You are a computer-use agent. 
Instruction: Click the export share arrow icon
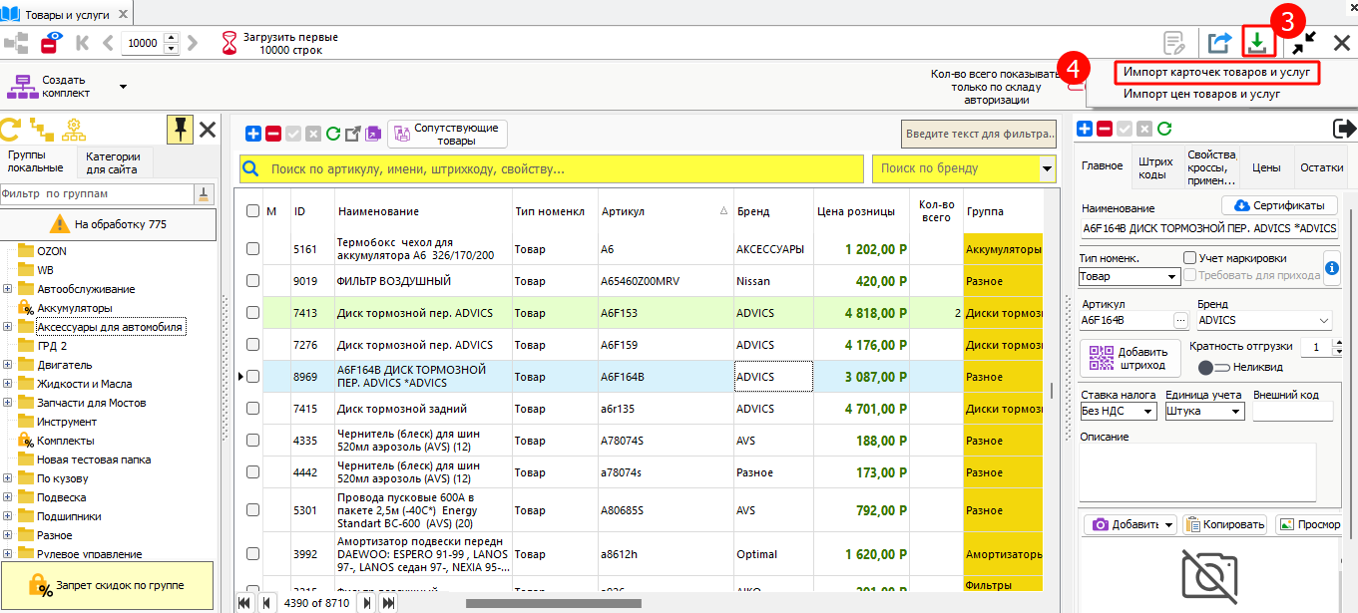coord(1219,43)
